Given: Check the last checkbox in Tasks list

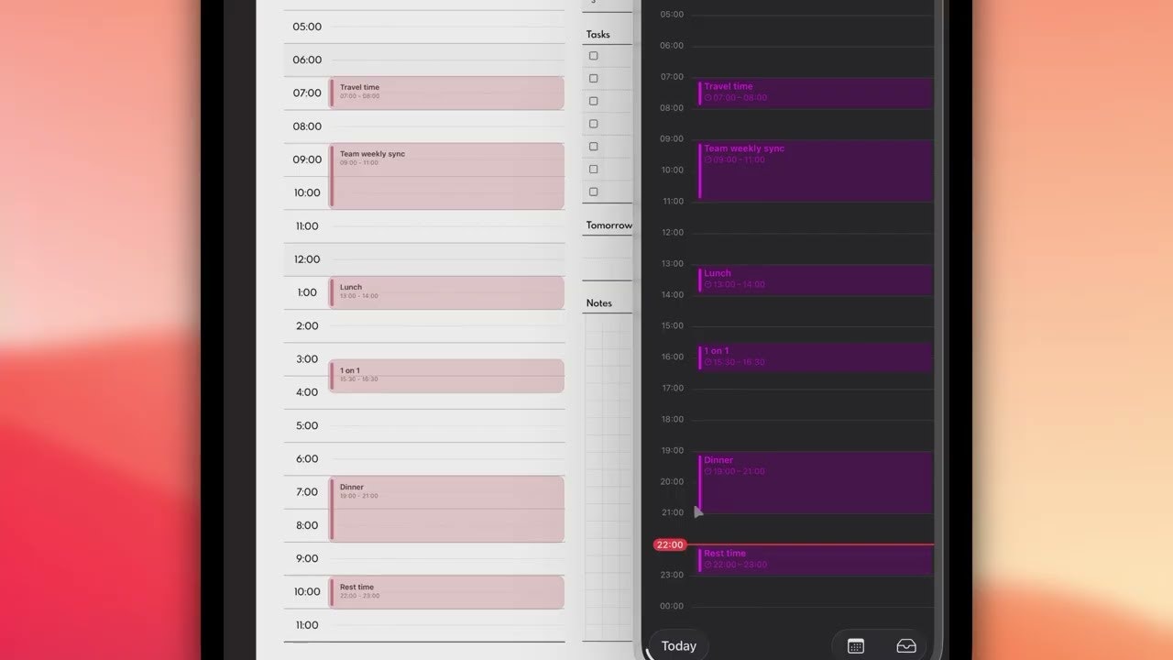Looking at the screenshot, I should point(593,192).
